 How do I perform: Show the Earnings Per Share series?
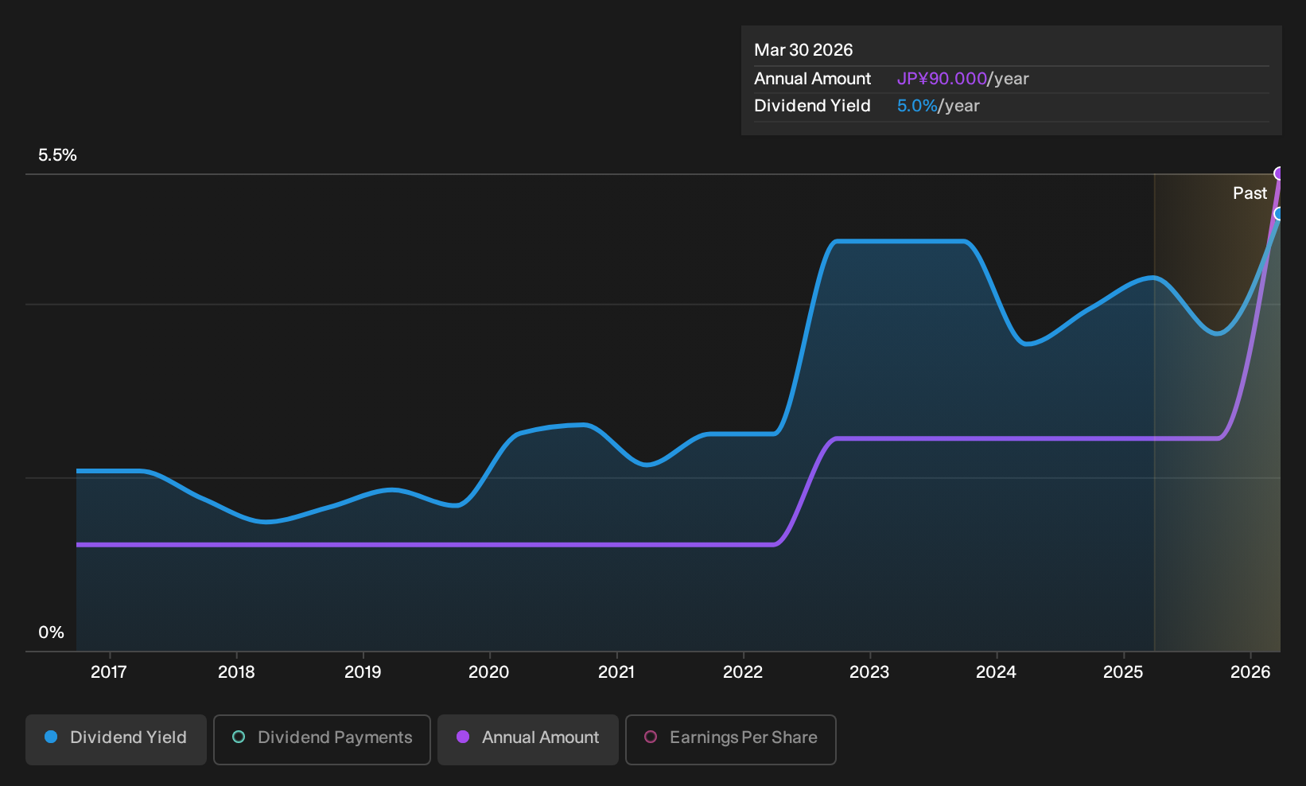tap(731, 739)
